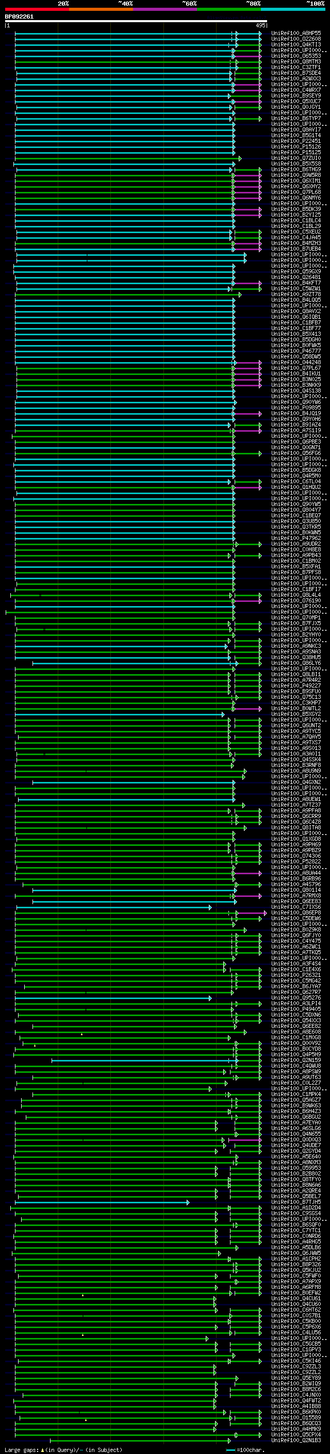Viewport: 330px width, 1454px height.
Task: Open hit UniRef100_Q8MTM3
Action: (296, 61)
